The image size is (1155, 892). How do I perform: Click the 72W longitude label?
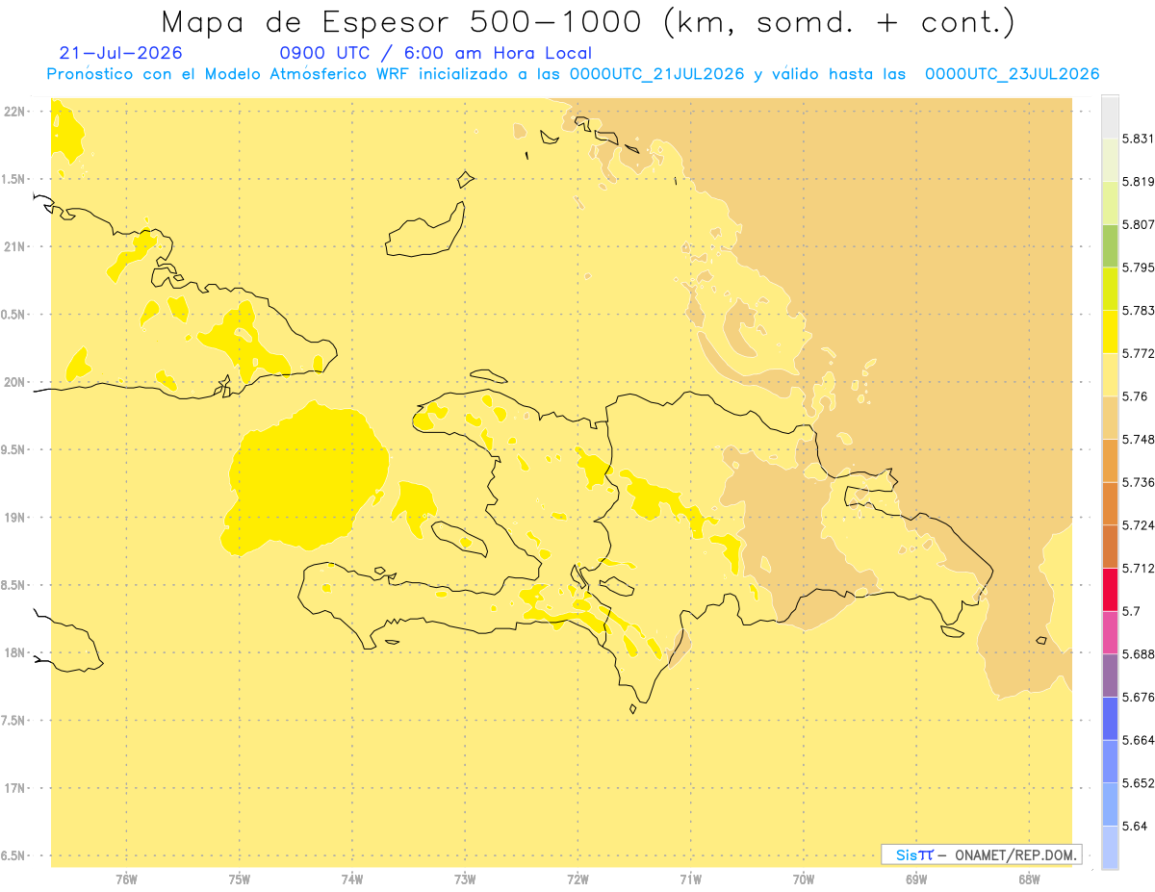pyautogui.click(x=577, y=879)
